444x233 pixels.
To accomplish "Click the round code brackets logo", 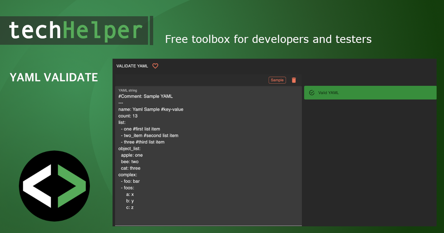I will pyautogui.click(x=54, y=186).
